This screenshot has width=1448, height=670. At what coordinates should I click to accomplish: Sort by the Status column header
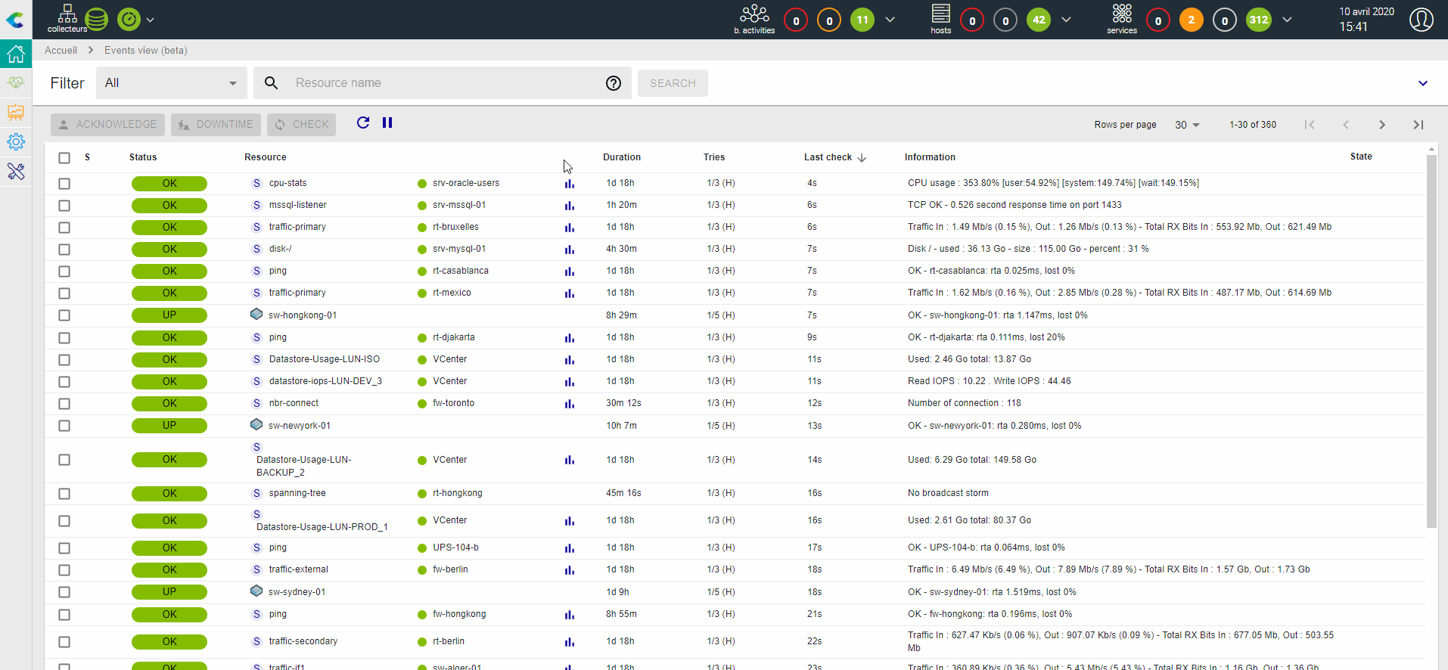tap(143, 157)
